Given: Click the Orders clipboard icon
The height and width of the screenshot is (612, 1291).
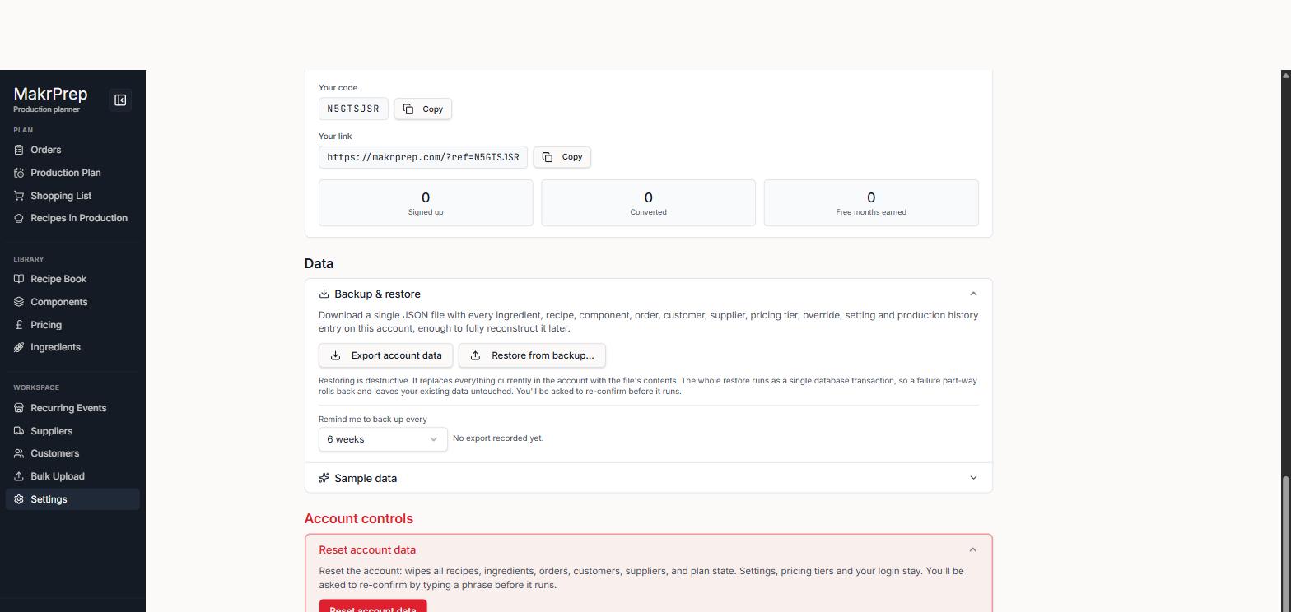Looking at the screenshot, I should (19, 150).
